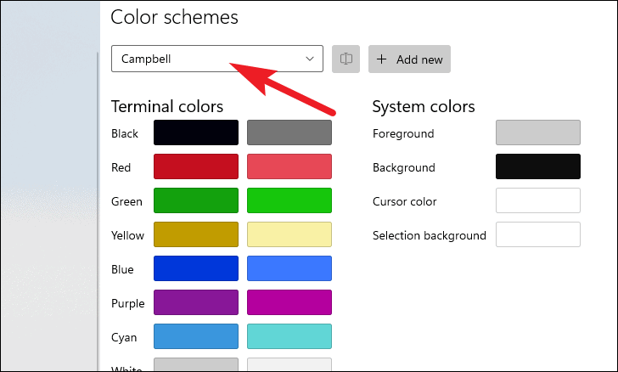Edit the dark Yellow swatch
This screenshot has height=372, width=618.
[196, 234]
